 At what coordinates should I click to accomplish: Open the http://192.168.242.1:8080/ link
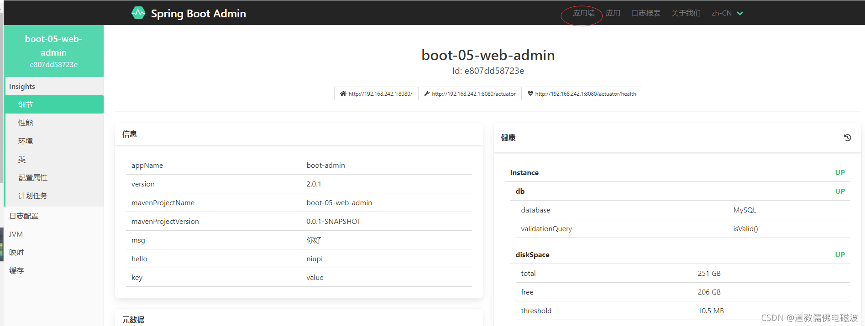376,93
